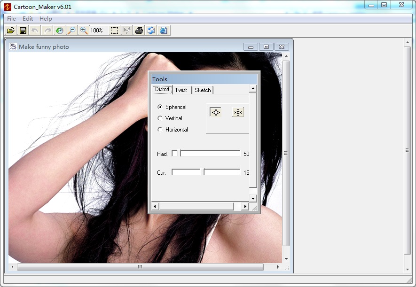
Task: Select the shrink inward distortion icon
Action: pyautogui.click(x=238, y=112)
